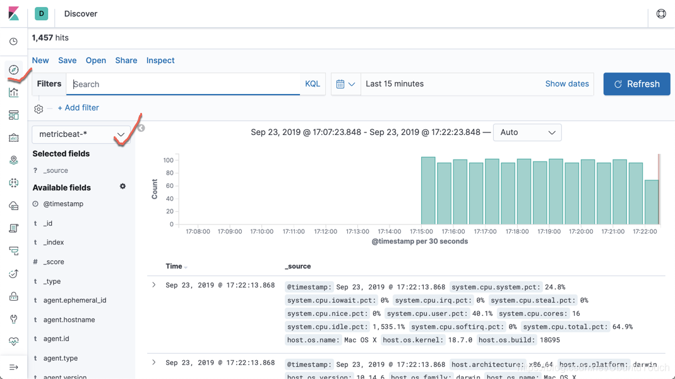Open Recently viewed clock icon

tap(14, 42)
